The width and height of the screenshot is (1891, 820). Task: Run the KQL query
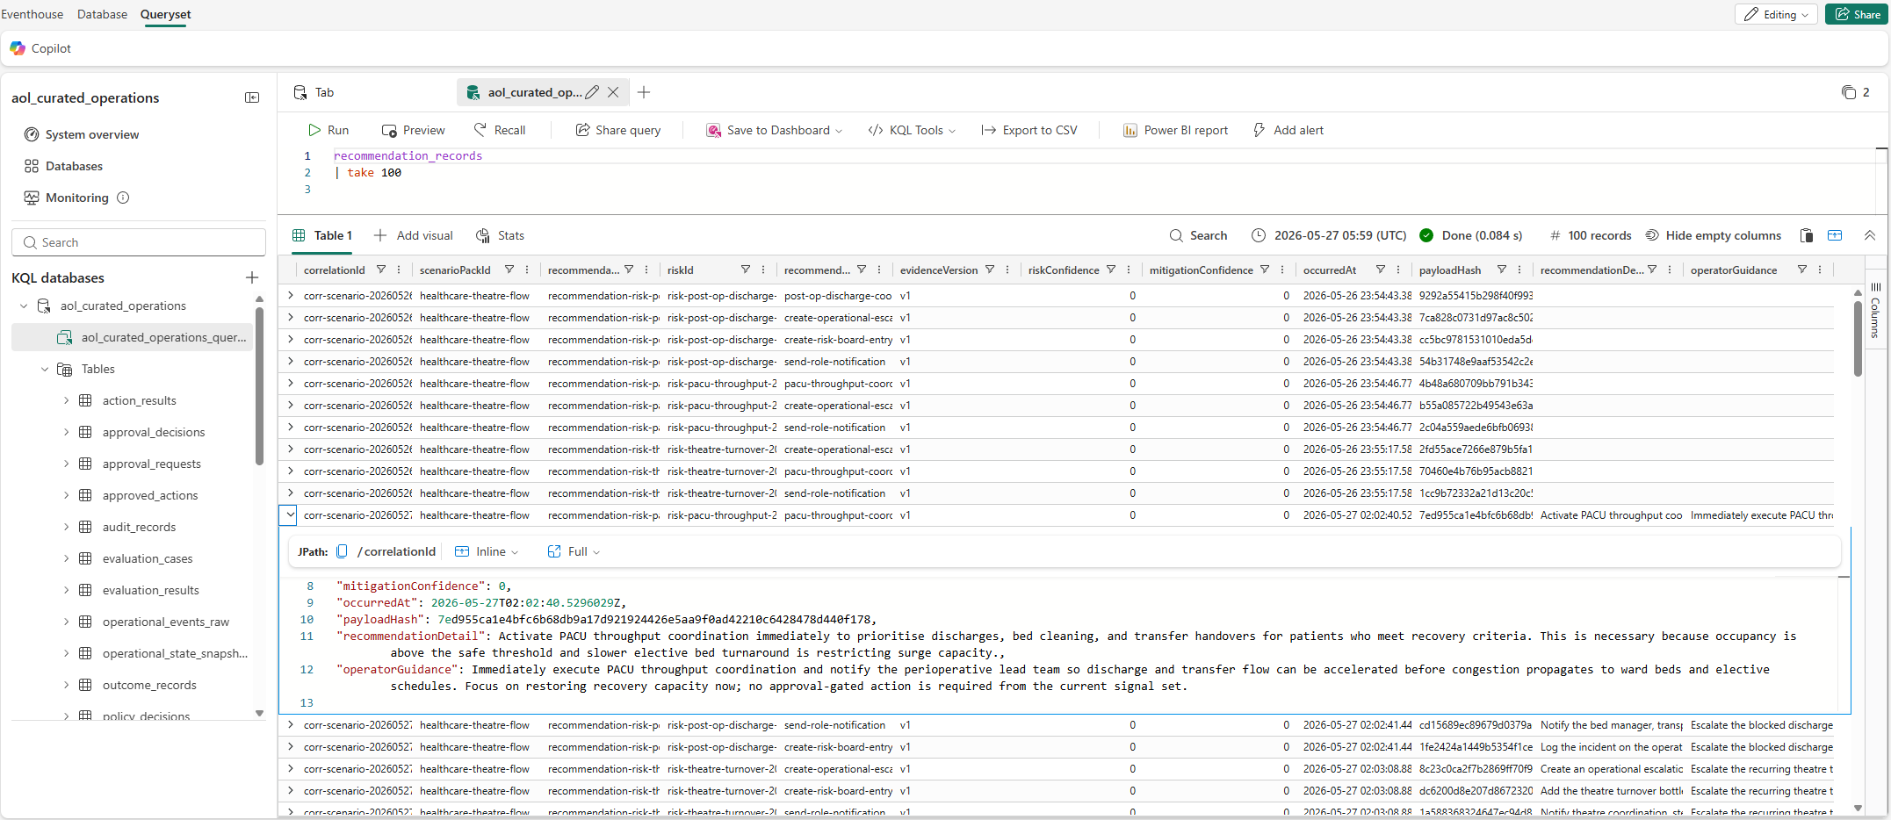click(x=328, y=130)
